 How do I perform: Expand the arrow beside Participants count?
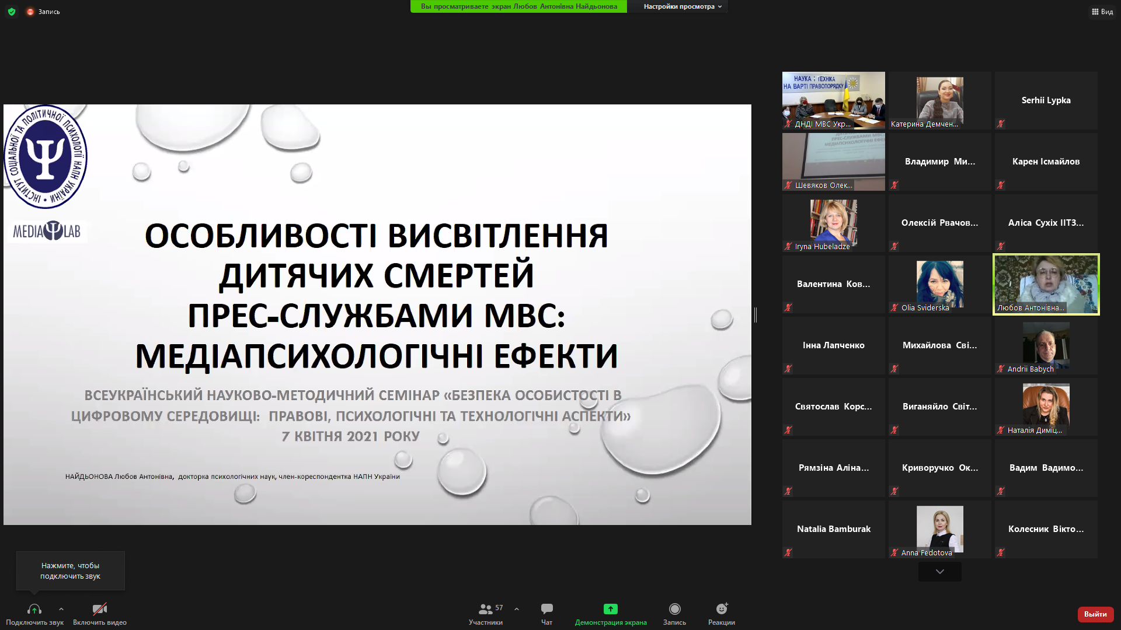pos(517,609)
